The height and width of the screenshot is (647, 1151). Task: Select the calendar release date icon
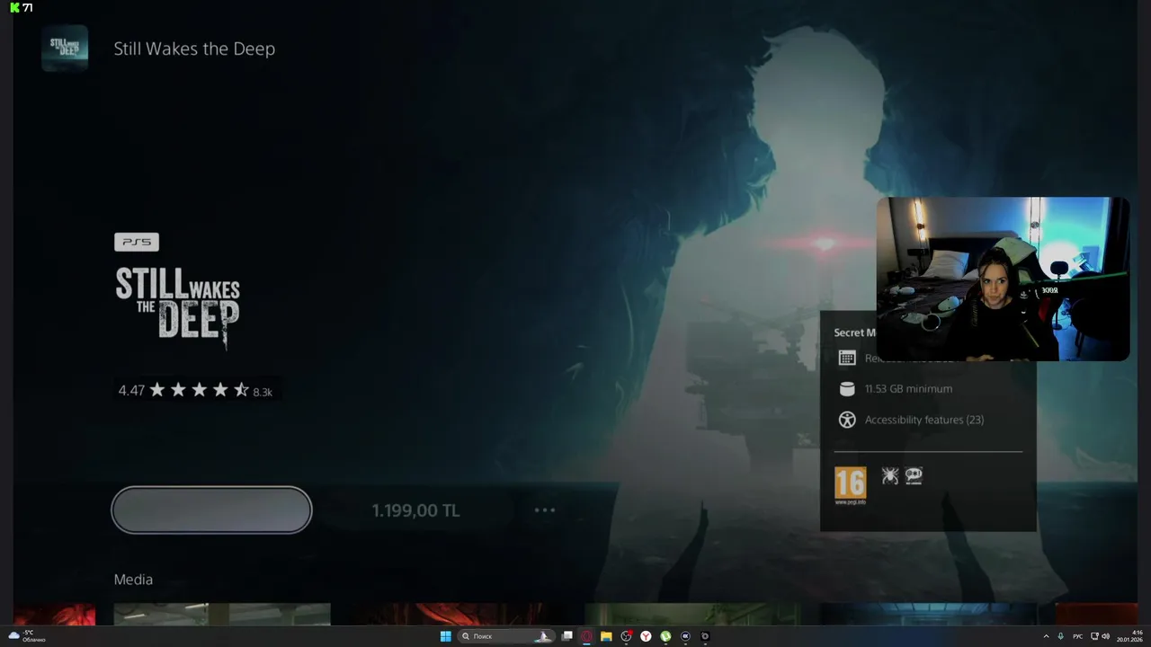pyautogui.click(x=846, y=358)
